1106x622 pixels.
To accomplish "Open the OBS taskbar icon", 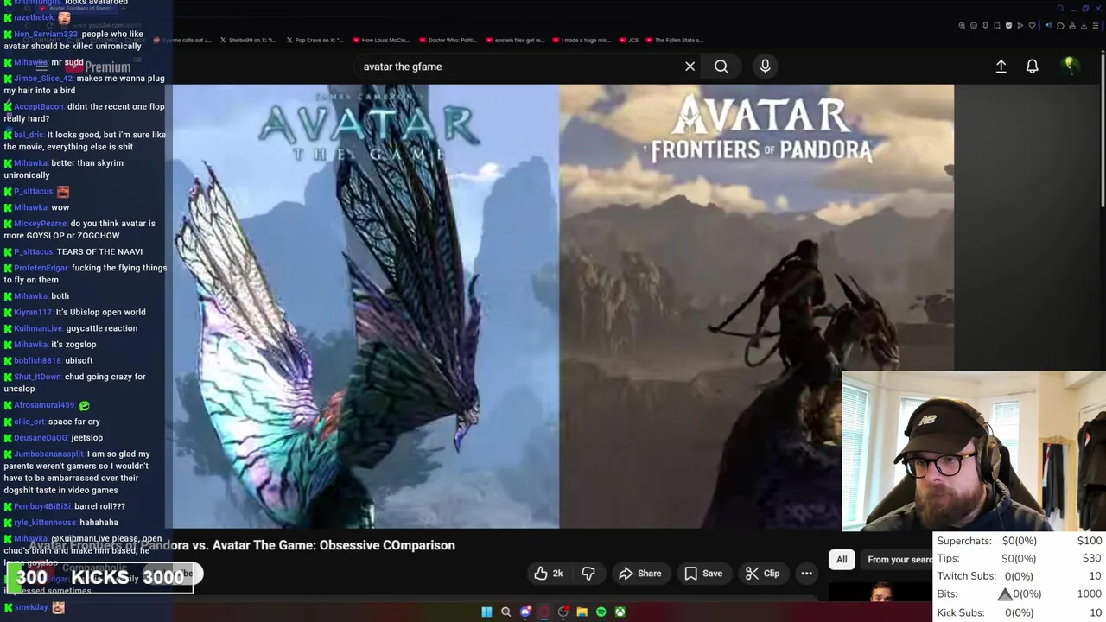I will (563, 612).
